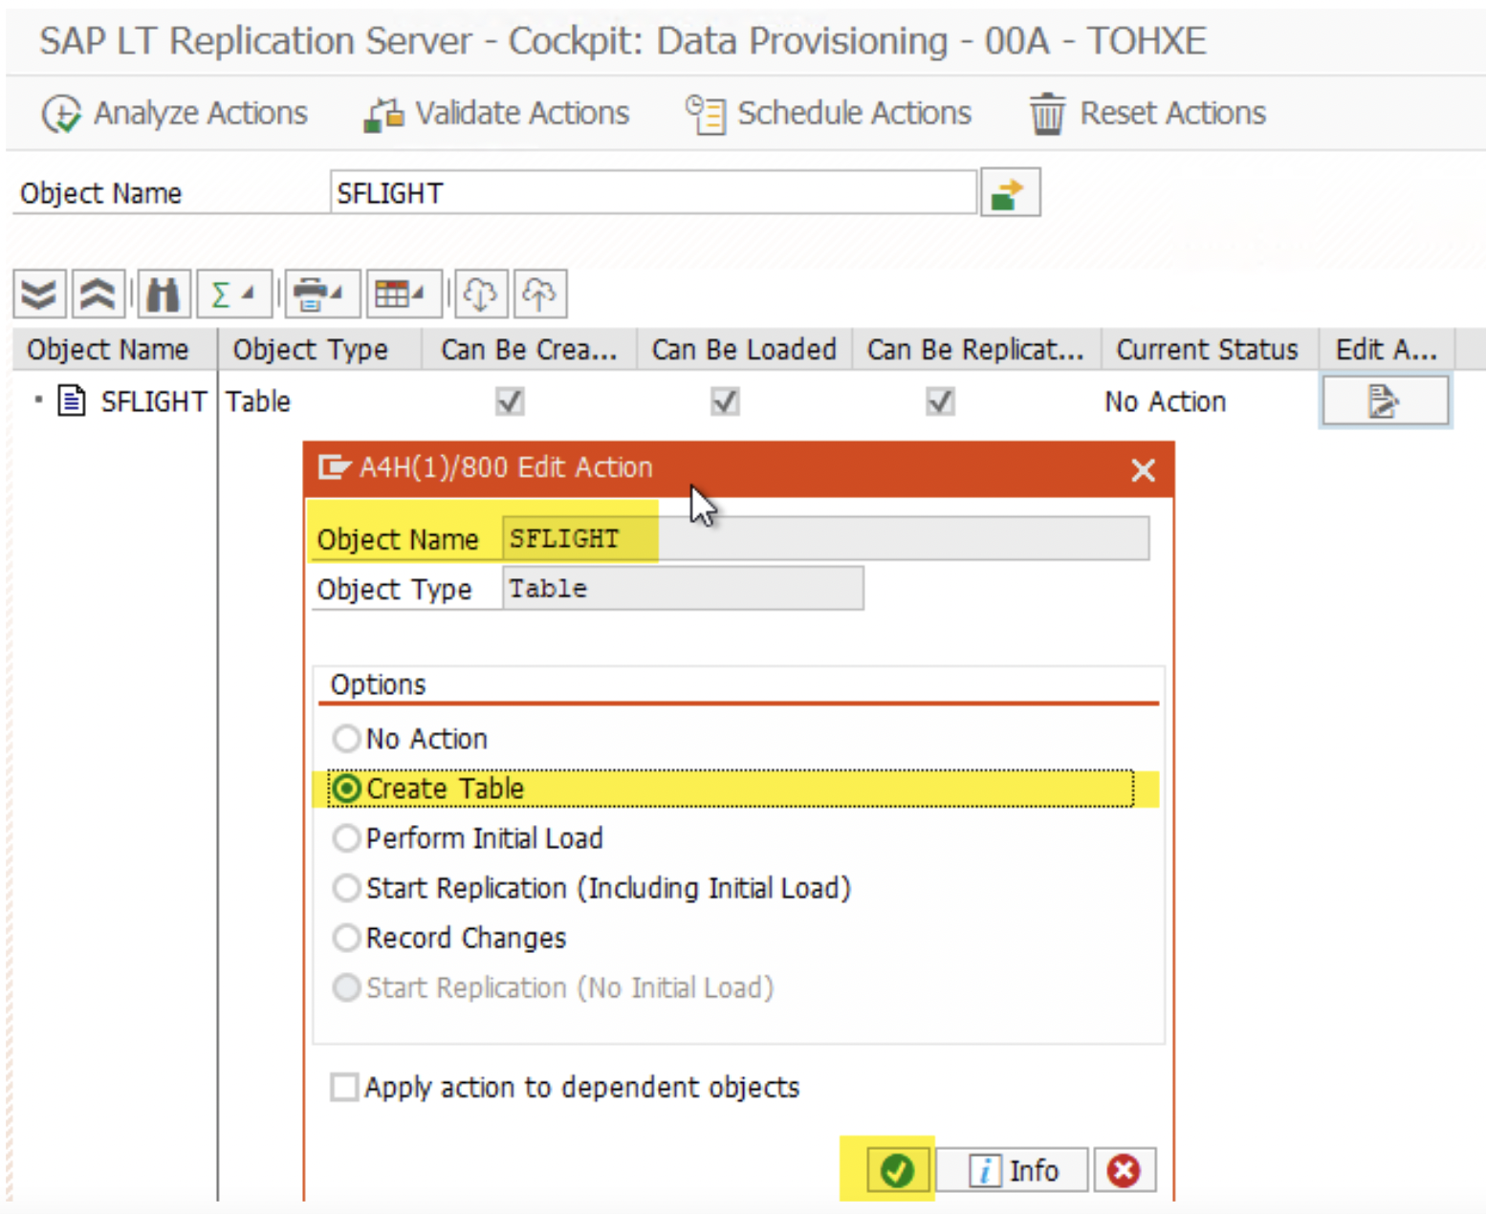1486x1214 pixels.
Task: Click the dialog Object Name field SFLIGHT
Action: point(825,538)
